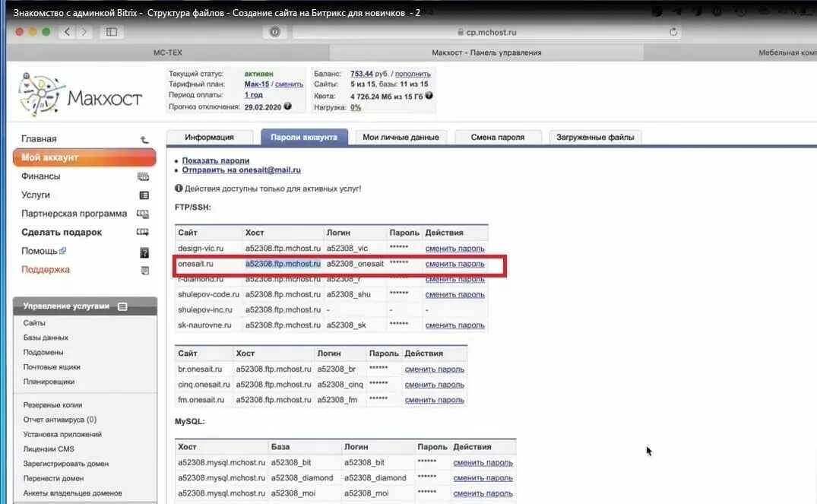This screenshot has height=504, width=817.
Task: Open Поддержка in the left menu
Action: click(x=46, y=269)
